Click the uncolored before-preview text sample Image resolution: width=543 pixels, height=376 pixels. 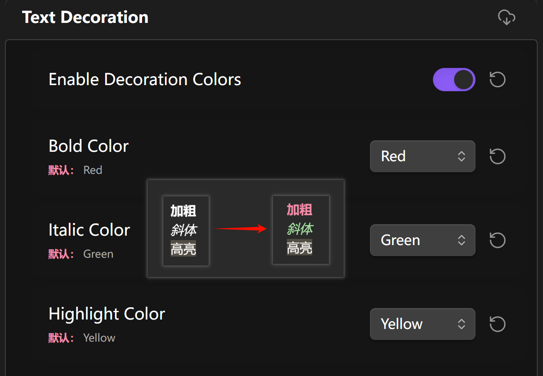click(x=186, y=230)
